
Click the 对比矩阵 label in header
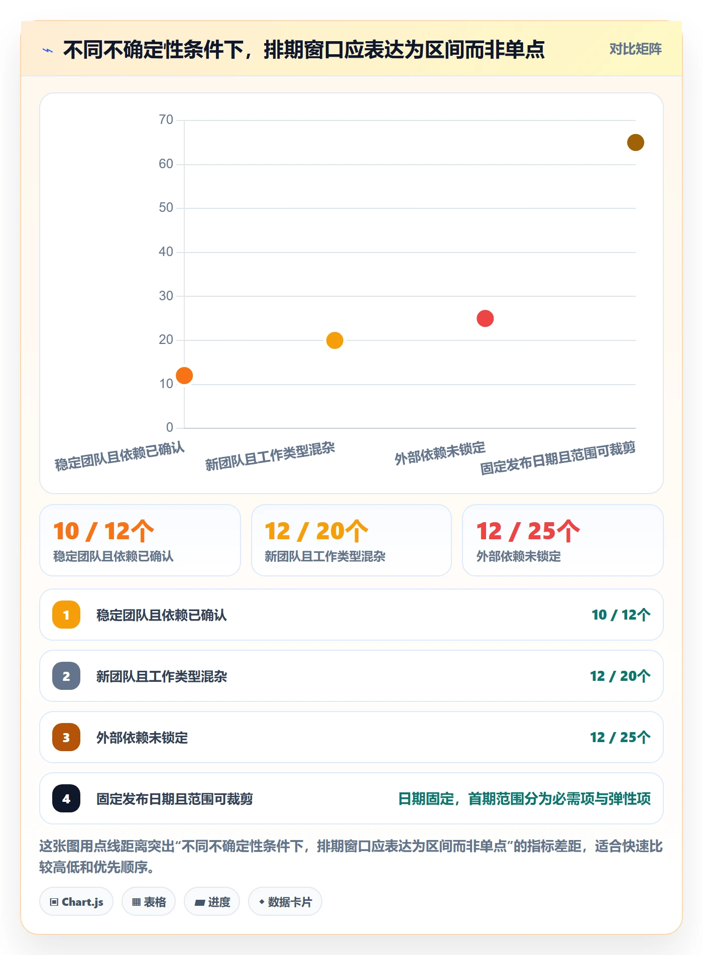click(635, 49)
